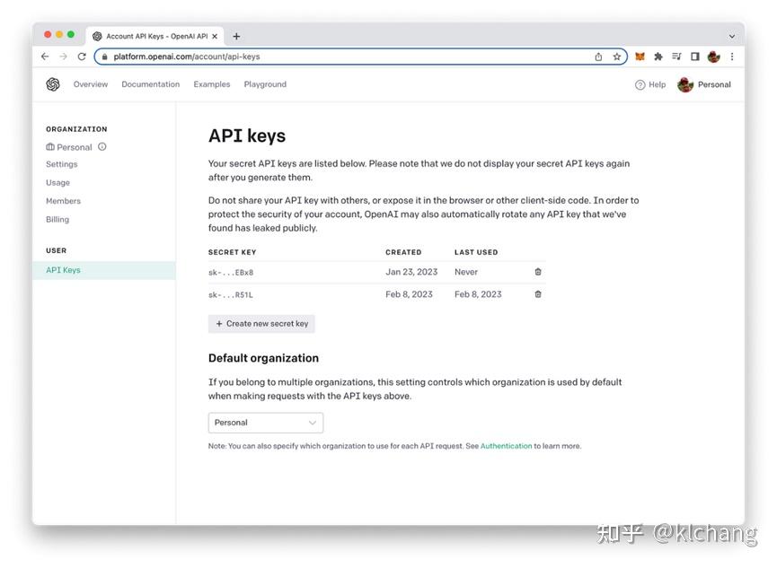Screen dimensions: 777x568
Task: Open the Authentication link
Action: [505, 445]
